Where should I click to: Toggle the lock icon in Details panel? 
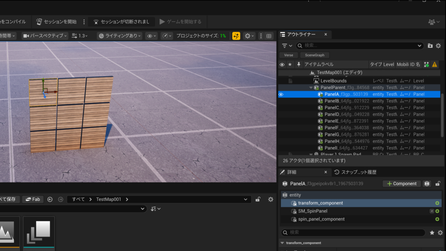[x=438, y=183]
